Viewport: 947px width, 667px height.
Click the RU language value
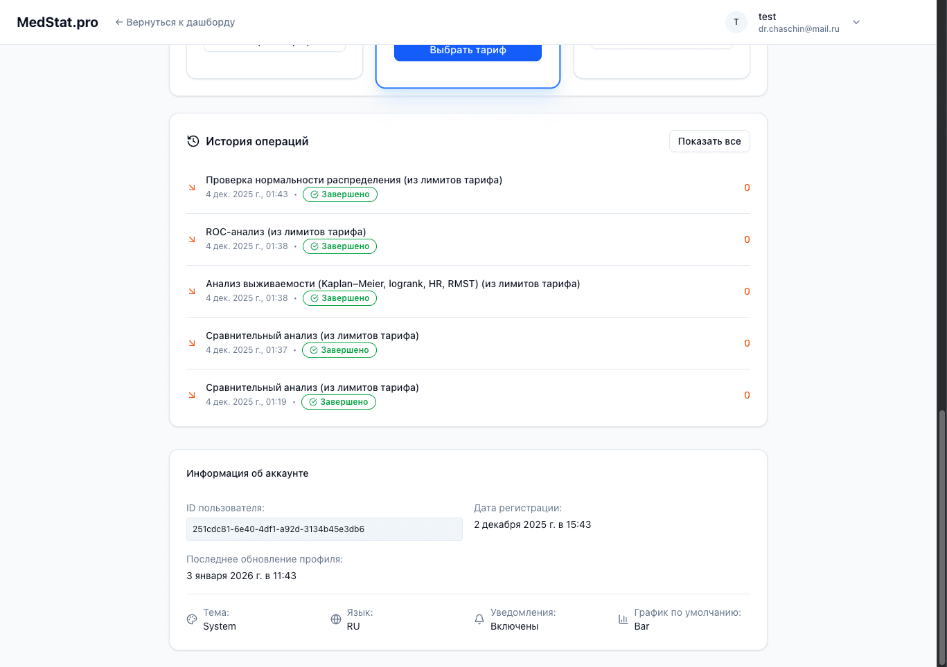(353, 626)
